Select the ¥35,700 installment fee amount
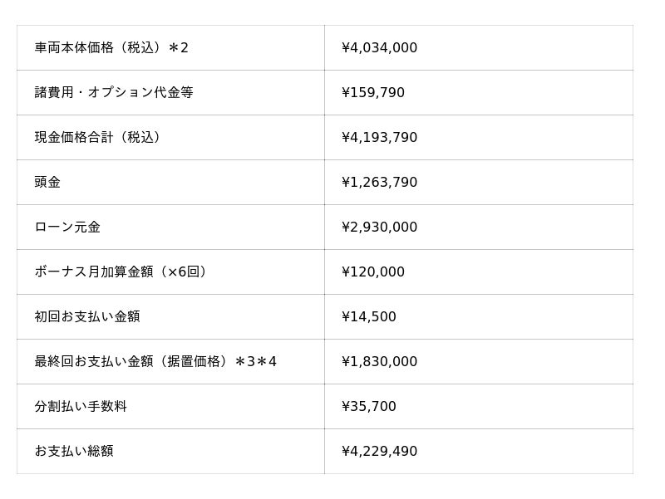The image size is (665, 499). tap(368, 407)
